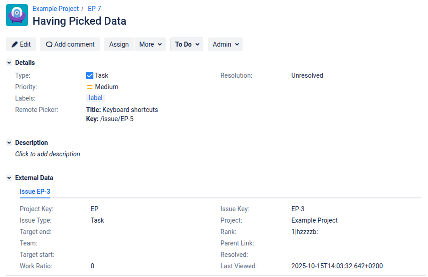Select the Issue EP-3 tab
Image resolution: width=428 pixels, height=277 pixels.
click(35, 192)
